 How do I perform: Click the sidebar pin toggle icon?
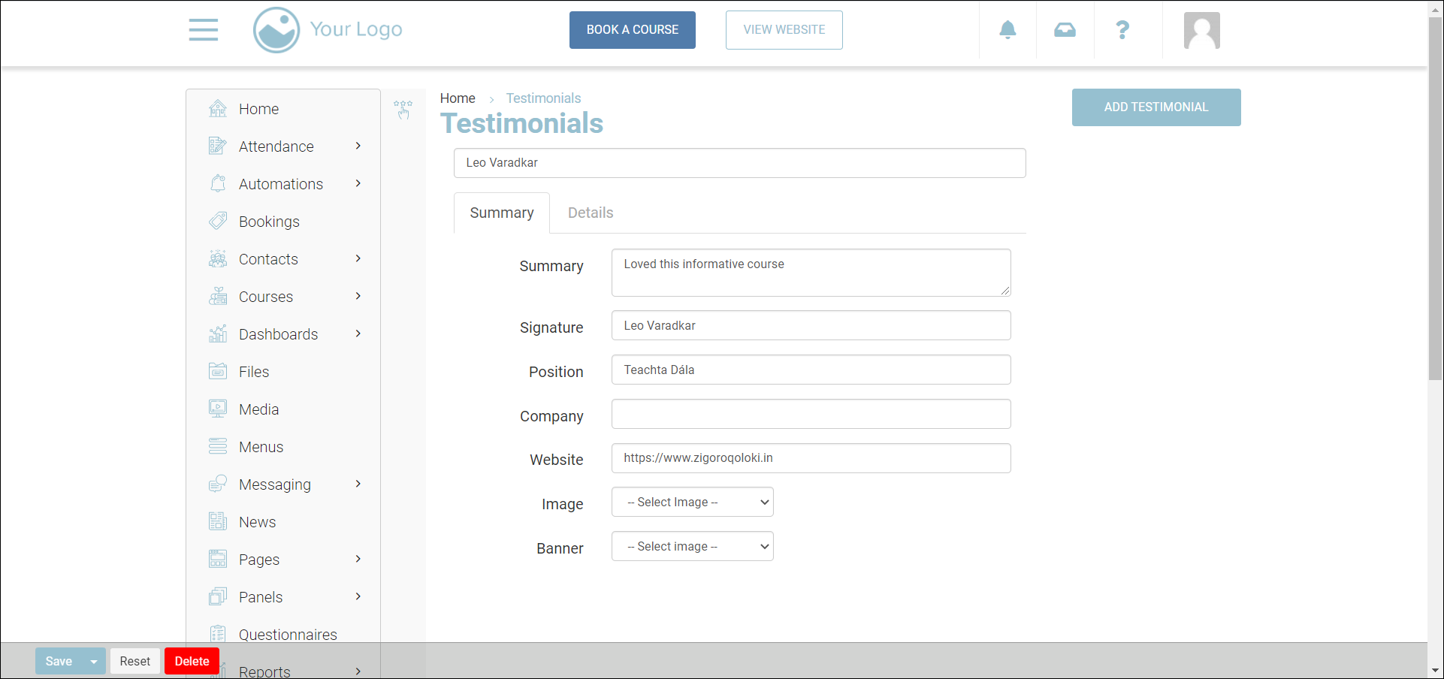pyautogui.click(x=403, y=110)
